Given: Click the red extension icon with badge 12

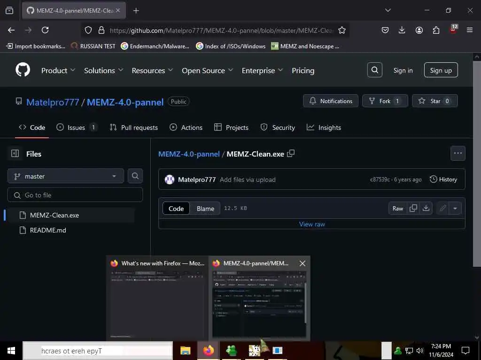Looking at the screenshot, I should tap(453, 29).
